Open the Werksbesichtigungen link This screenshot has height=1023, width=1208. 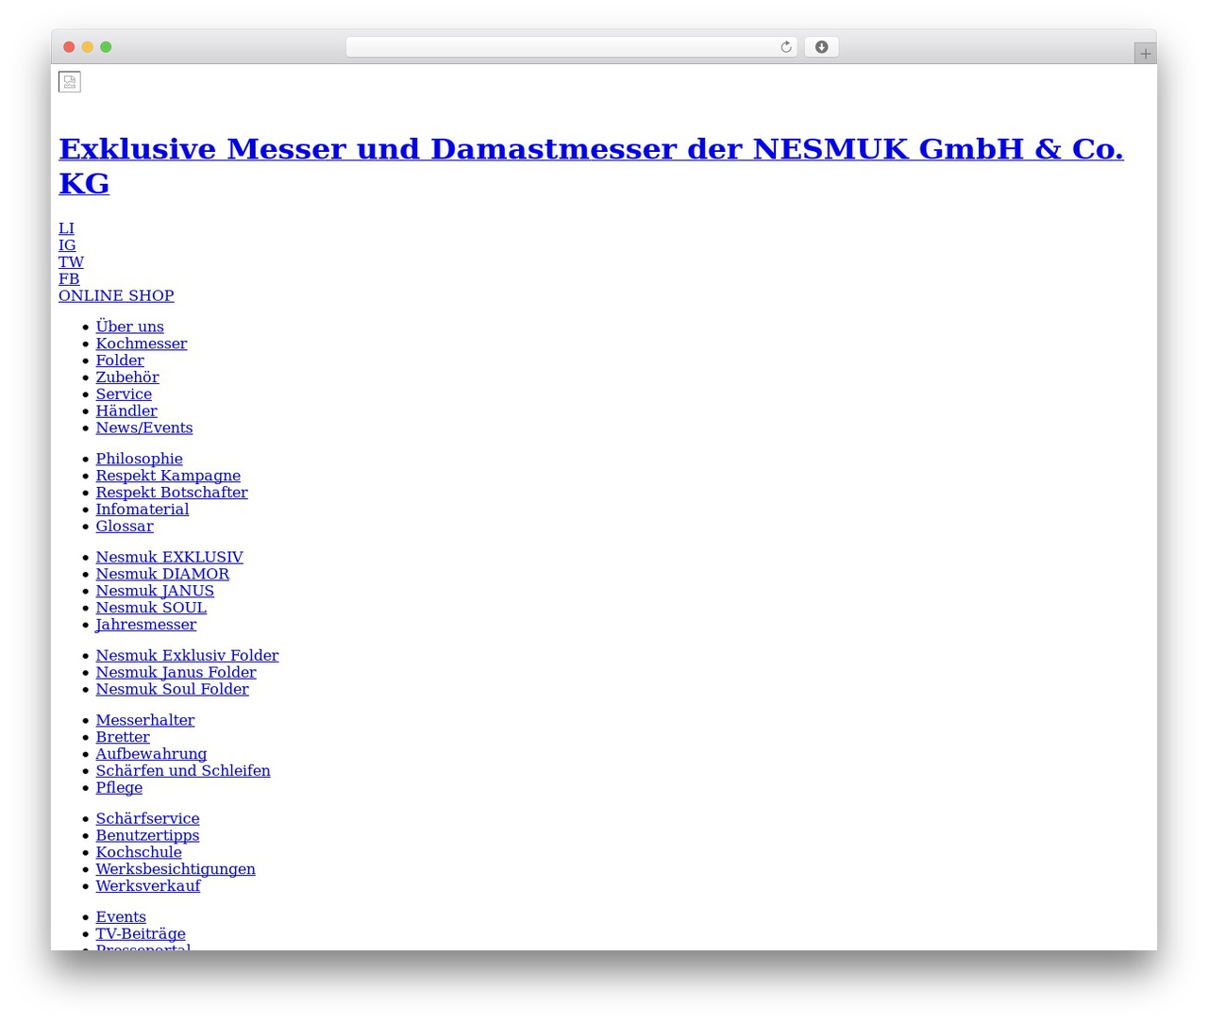tap(176, 870)
